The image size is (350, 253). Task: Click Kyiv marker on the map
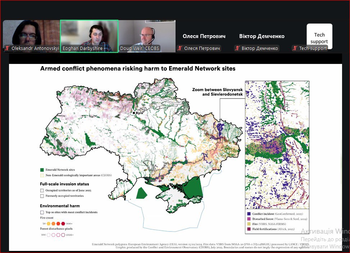[x=134, y=113]
